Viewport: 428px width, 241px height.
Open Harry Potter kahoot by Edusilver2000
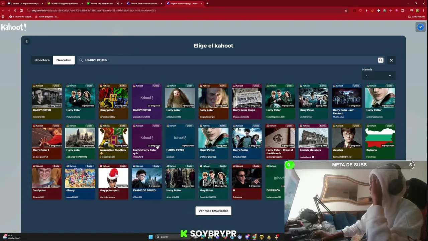click(x=247, y=142)
